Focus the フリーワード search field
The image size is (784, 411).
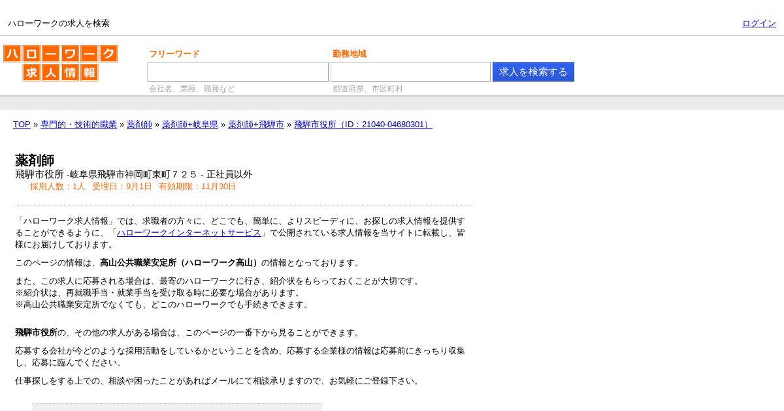tap(238, 72)
